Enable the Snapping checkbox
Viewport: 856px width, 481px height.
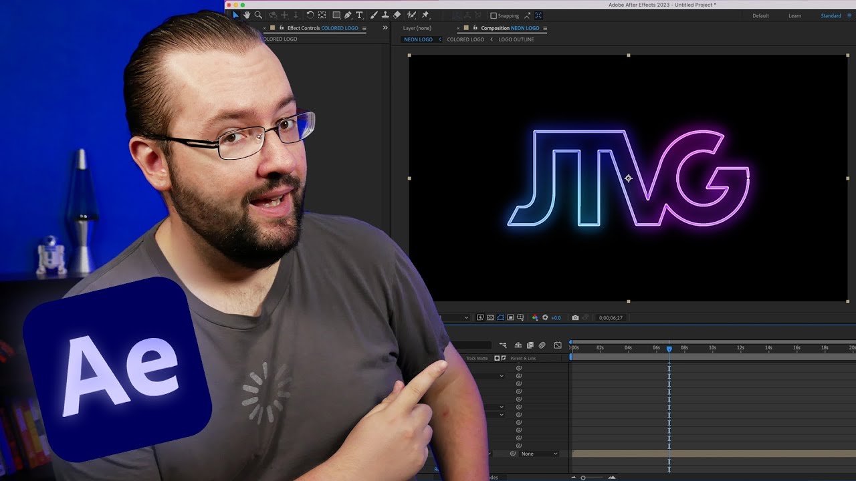tap(494, 15)
